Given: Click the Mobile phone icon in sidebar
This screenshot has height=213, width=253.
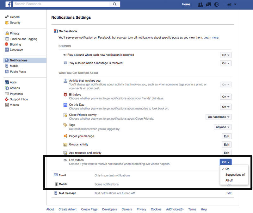Looking at the screenshot, I should coord(7,66).
